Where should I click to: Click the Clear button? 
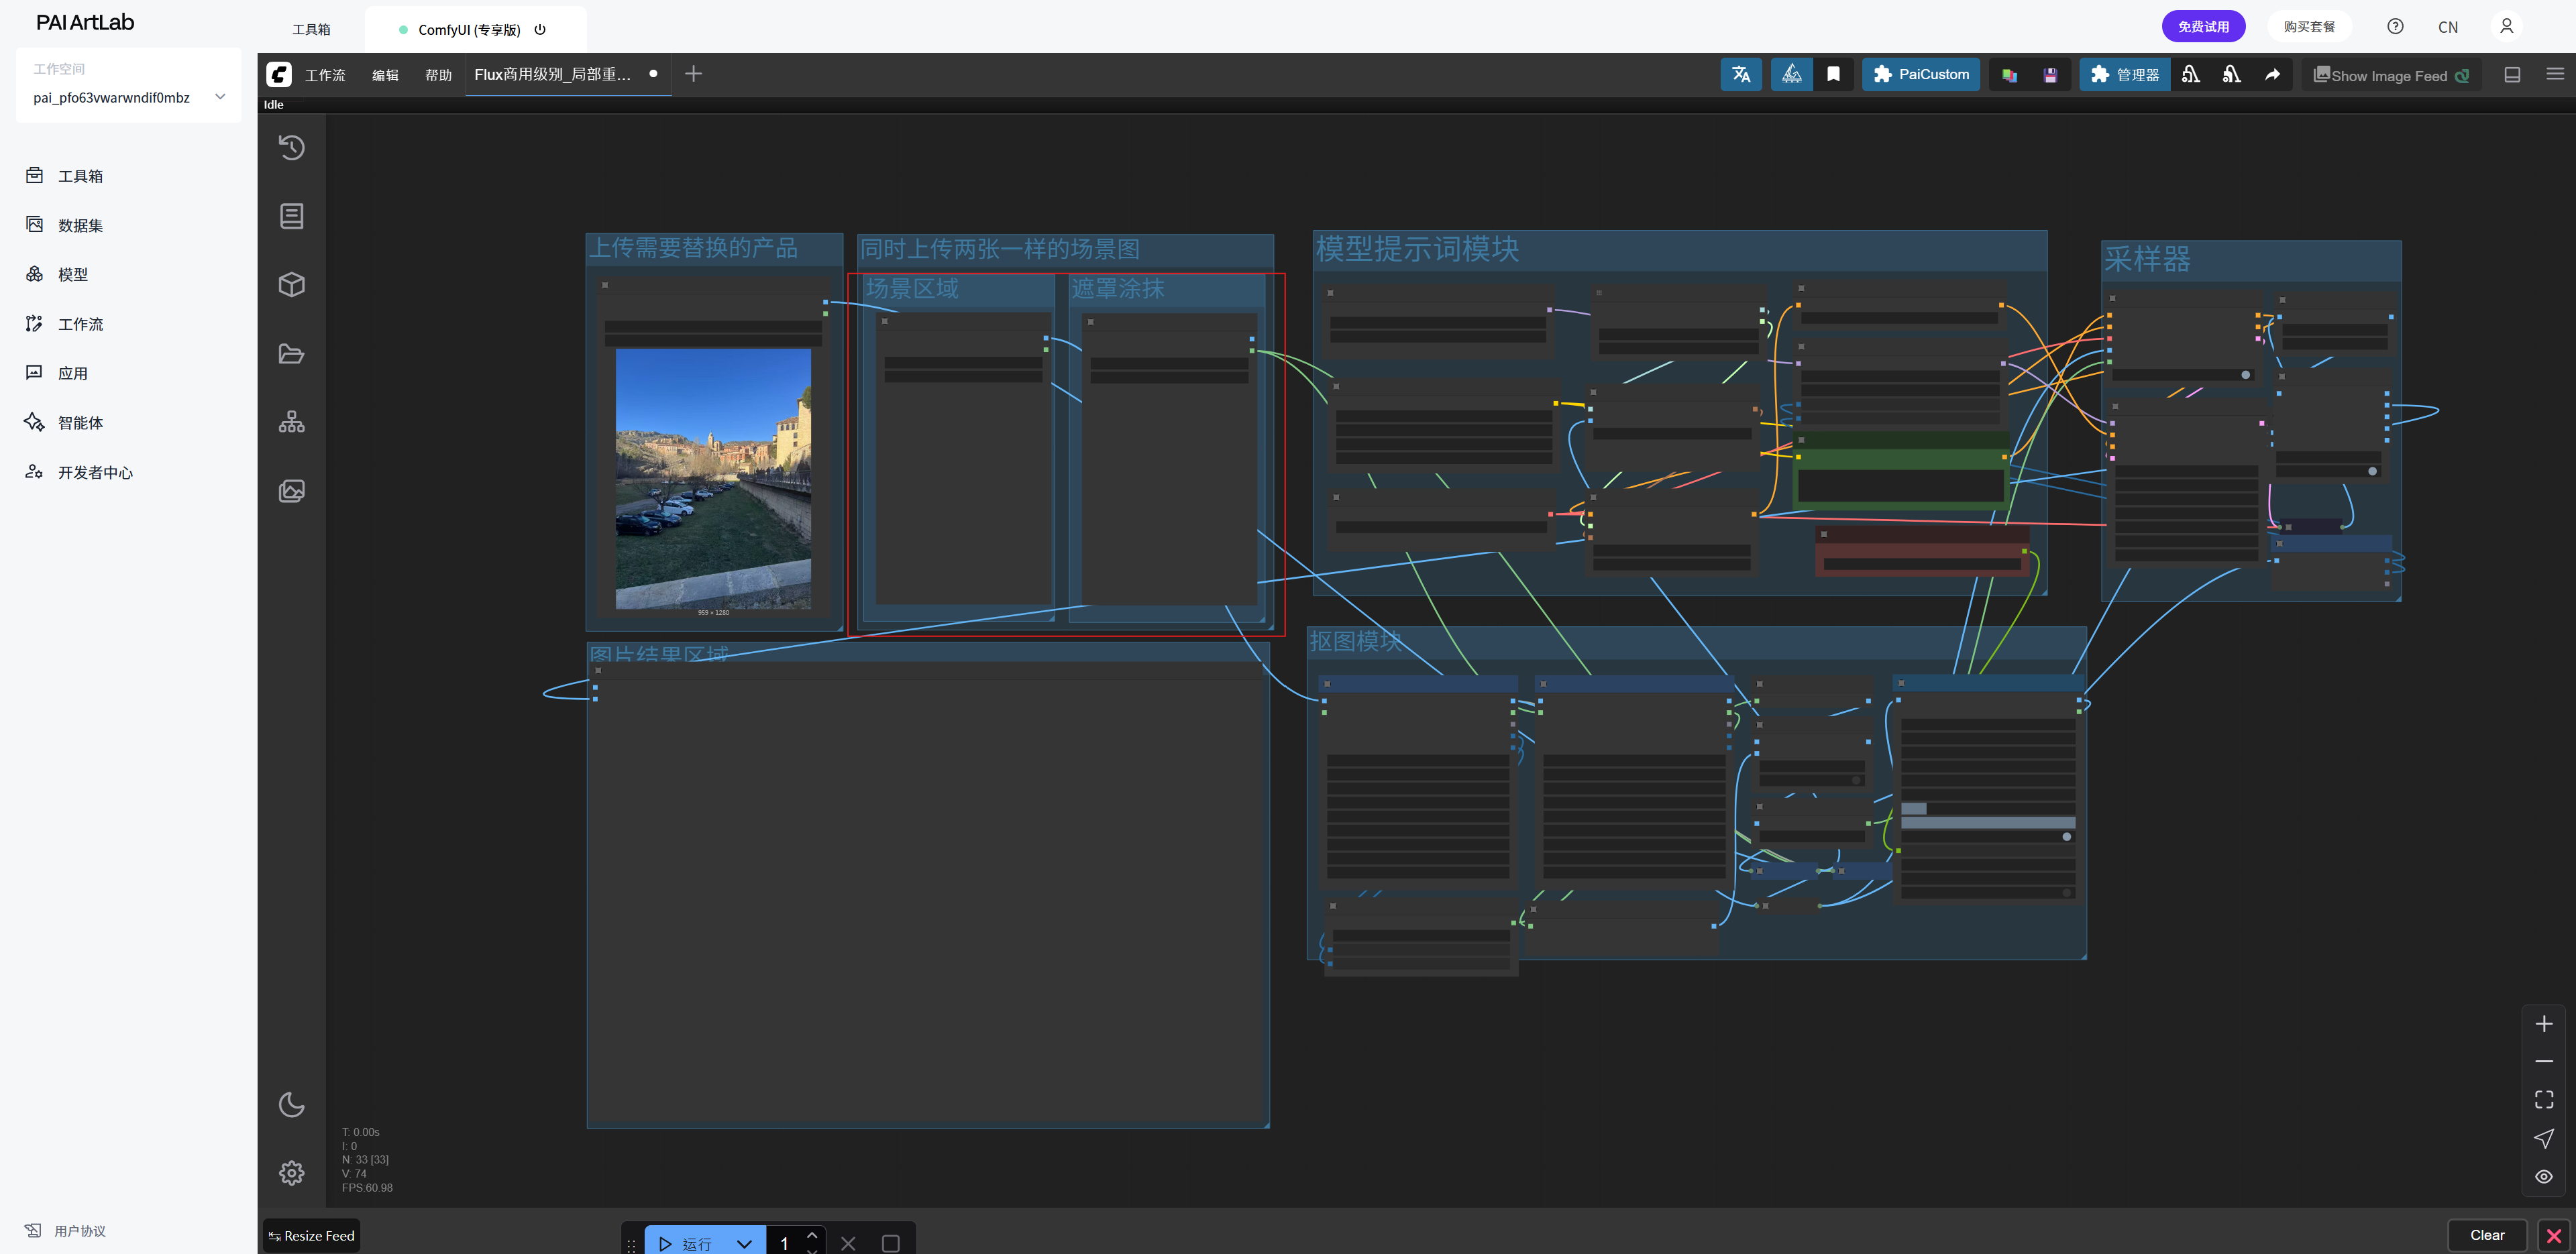click(2487, 1235)
